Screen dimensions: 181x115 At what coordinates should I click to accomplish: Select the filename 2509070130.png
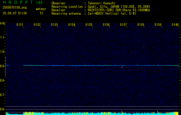(15, 8)
